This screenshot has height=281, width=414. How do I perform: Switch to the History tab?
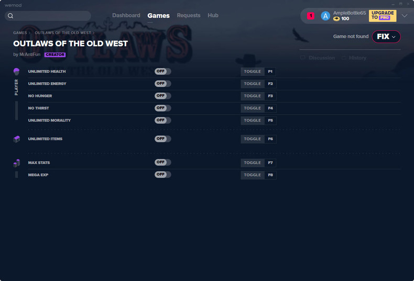357,58
